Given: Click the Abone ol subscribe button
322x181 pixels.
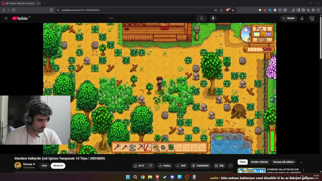Looking at the screenshot, I should pos(58,166).
